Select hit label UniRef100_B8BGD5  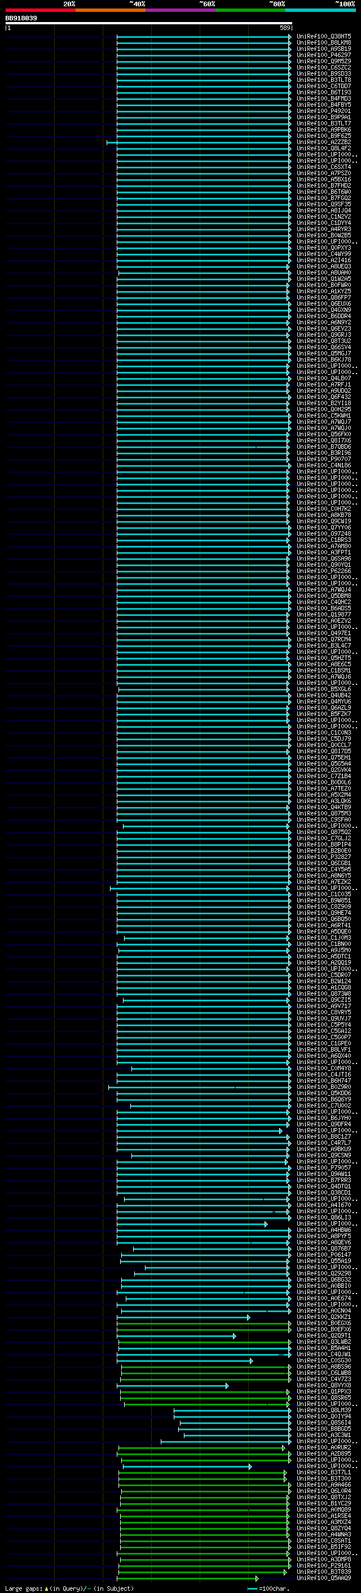[324, 1429]
